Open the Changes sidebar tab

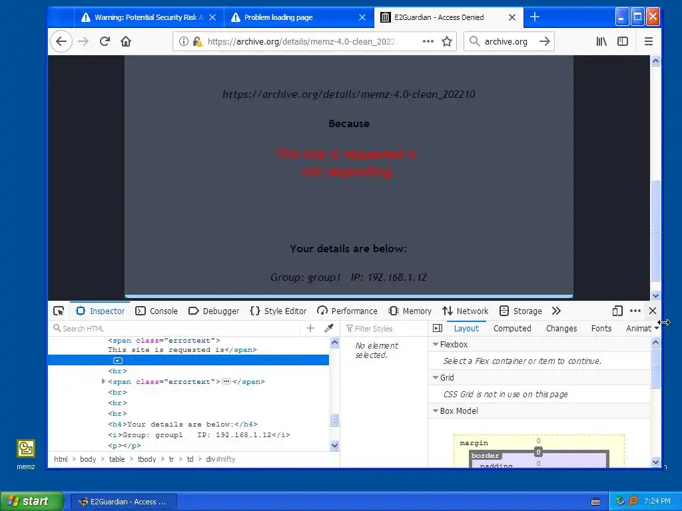(x=561, y=329)
